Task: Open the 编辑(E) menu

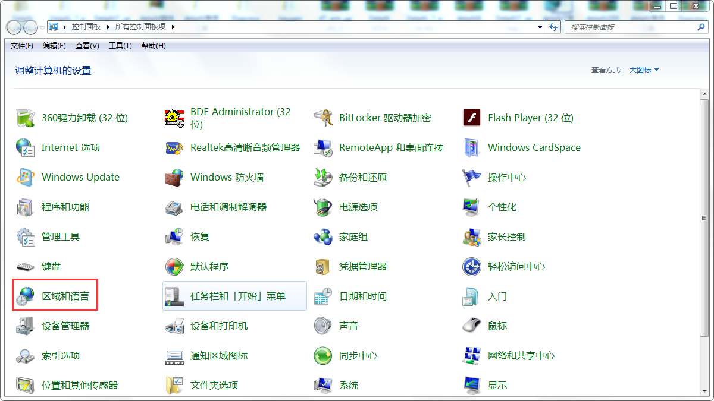Action: click(x=54, y=46)
